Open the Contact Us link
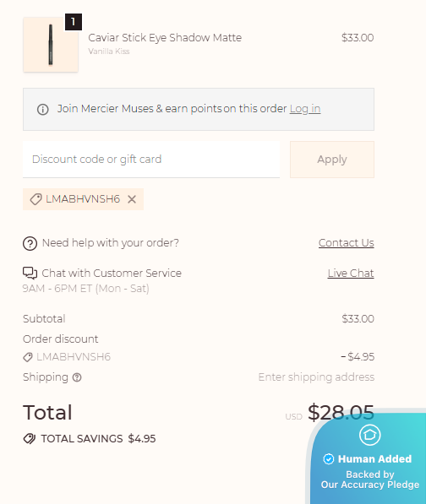The height and width of the screenshot is (504, 426). (347, 243)
